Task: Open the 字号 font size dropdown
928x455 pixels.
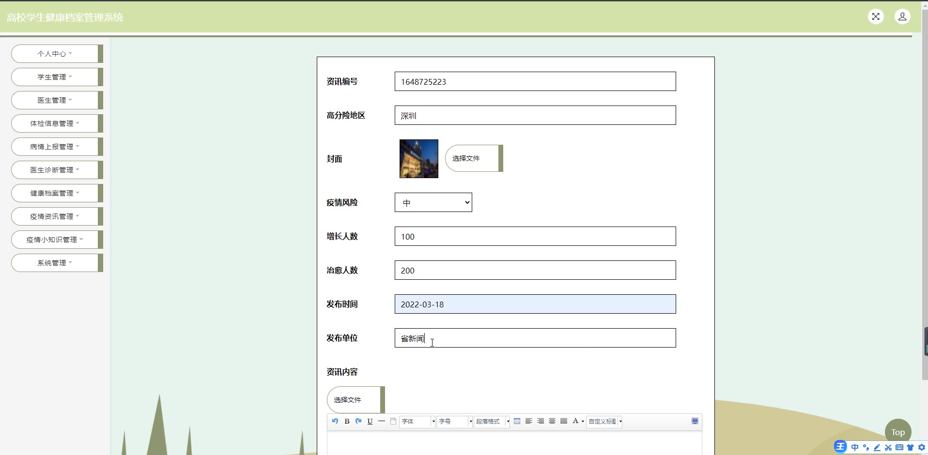Action: pyautogui.click(x=455, y=422)
